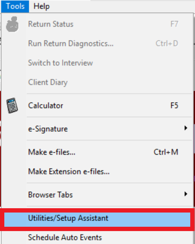Click the F5 shortcut label beside Calculator

tap(174, 106)
